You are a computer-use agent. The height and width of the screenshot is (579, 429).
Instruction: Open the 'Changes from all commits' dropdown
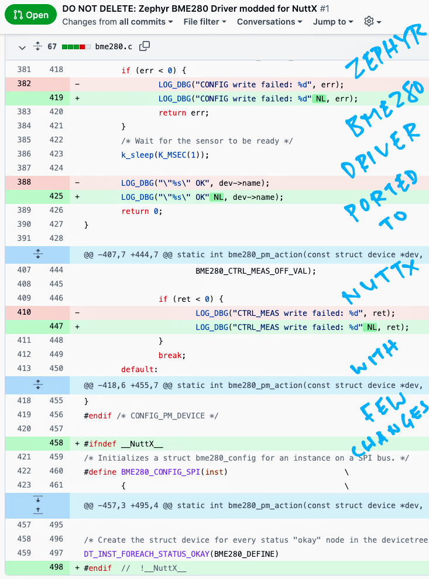[117, 22]
